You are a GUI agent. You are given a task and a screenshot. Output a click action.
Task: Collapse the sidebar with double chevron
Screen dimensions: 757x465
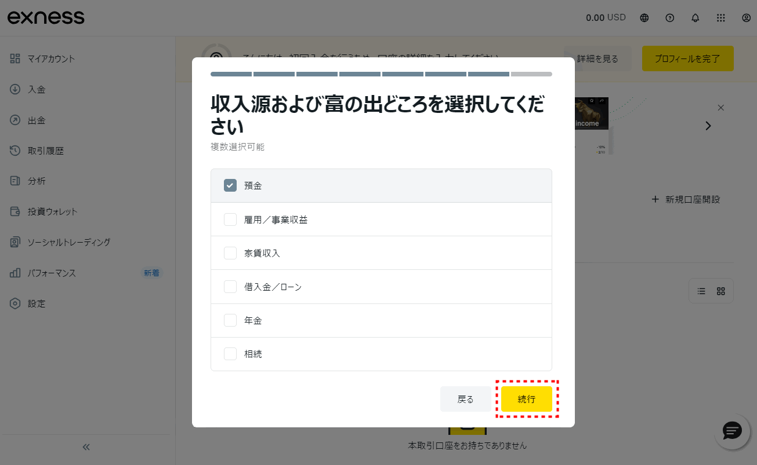(86, 447)
